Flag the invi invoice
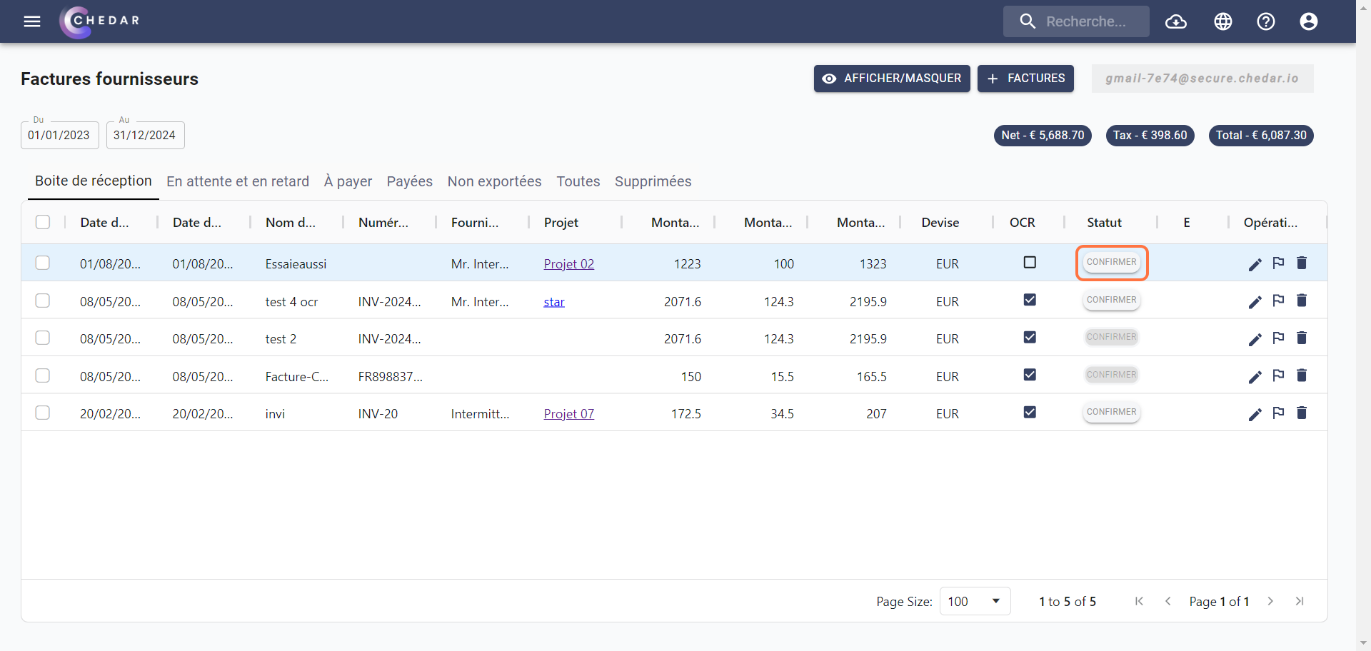Image resolution: width=1371 pixels, height=651 pixels. 1278,413
